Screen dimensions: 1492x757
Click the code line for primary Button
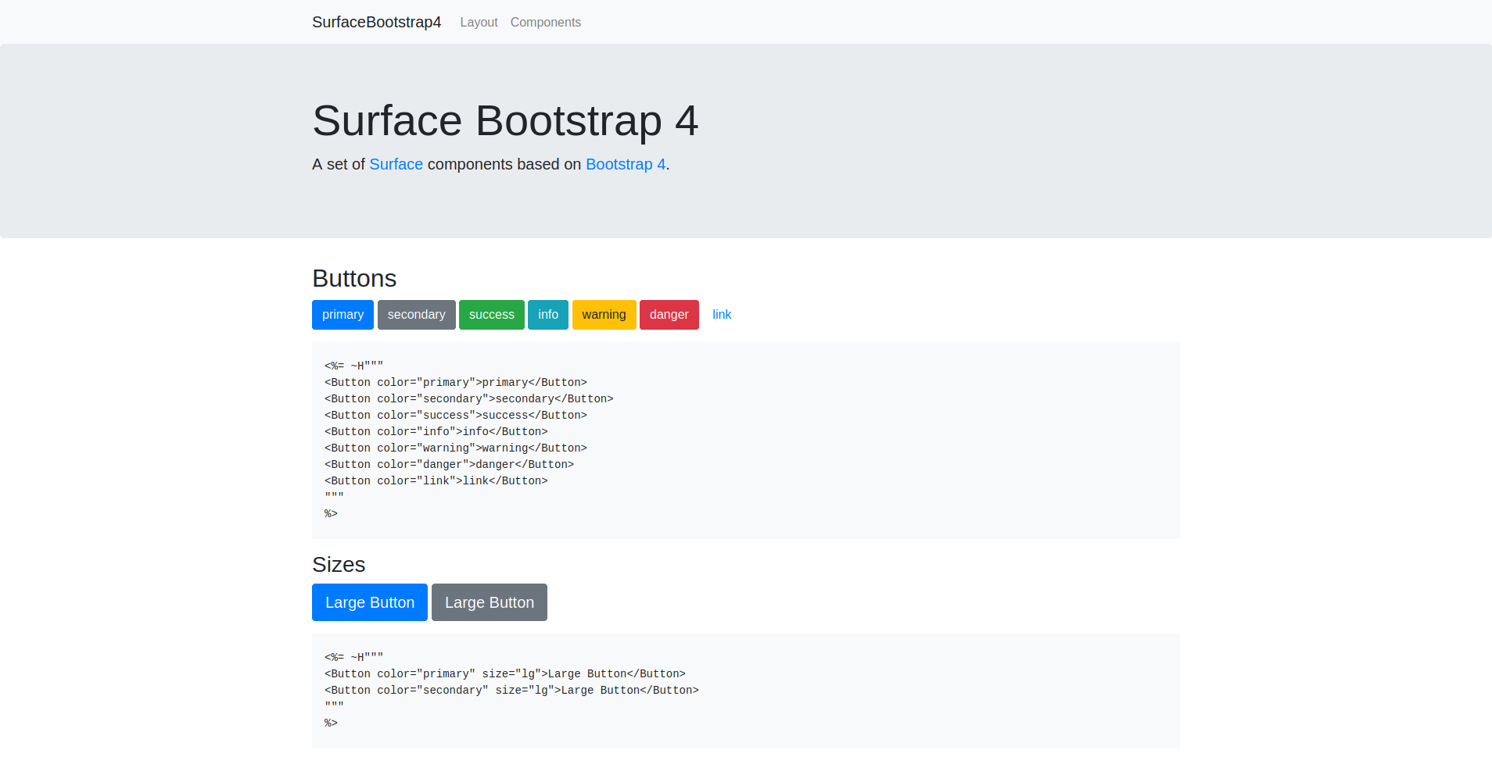[456, 382]
